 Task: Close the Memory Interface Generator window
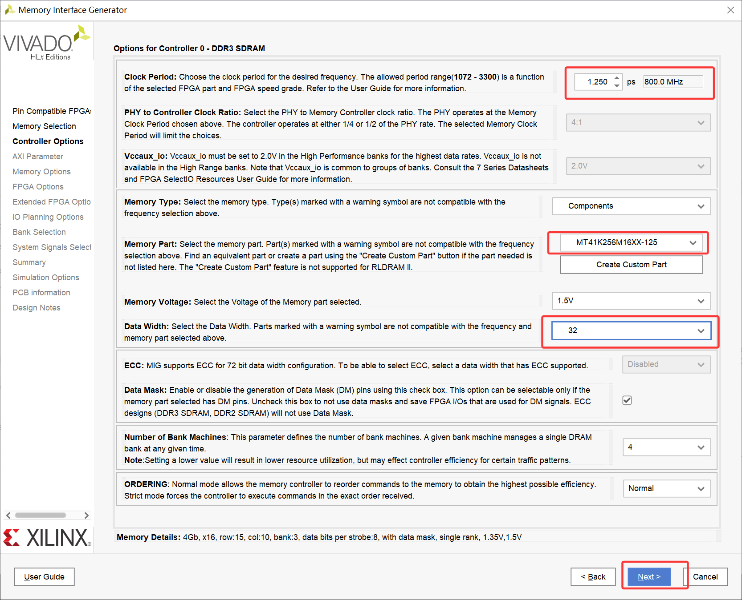pyautogui.click(x=730, y=10)
